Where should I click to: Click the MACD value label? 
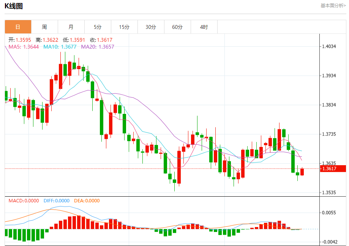(x=24, y=200)
